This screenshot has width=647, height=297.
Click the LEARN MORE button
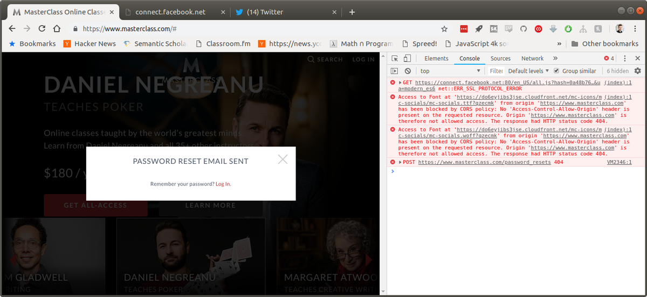(x=210, y=205)
